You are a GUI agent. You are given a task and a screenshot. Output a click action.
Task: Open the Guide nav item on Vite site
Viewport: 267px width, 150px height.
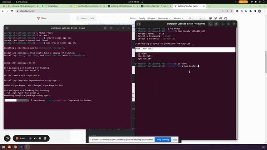[133, 18]
